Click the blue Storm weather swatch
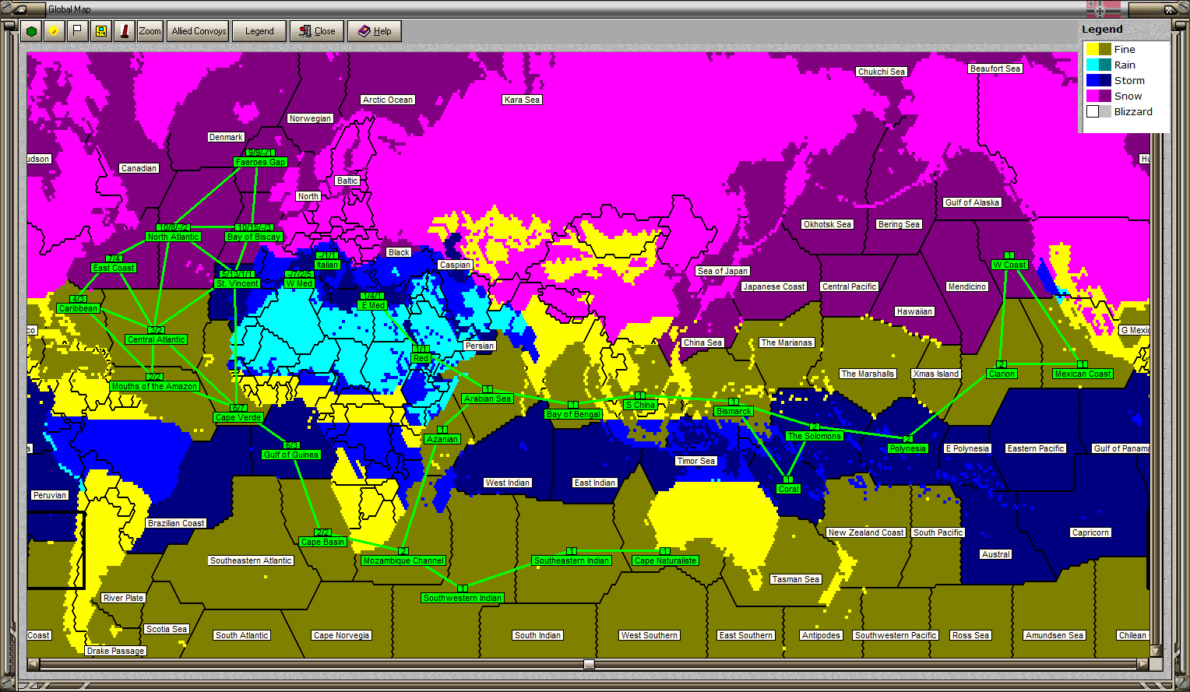1190x692 pixels. [1093, 80]
